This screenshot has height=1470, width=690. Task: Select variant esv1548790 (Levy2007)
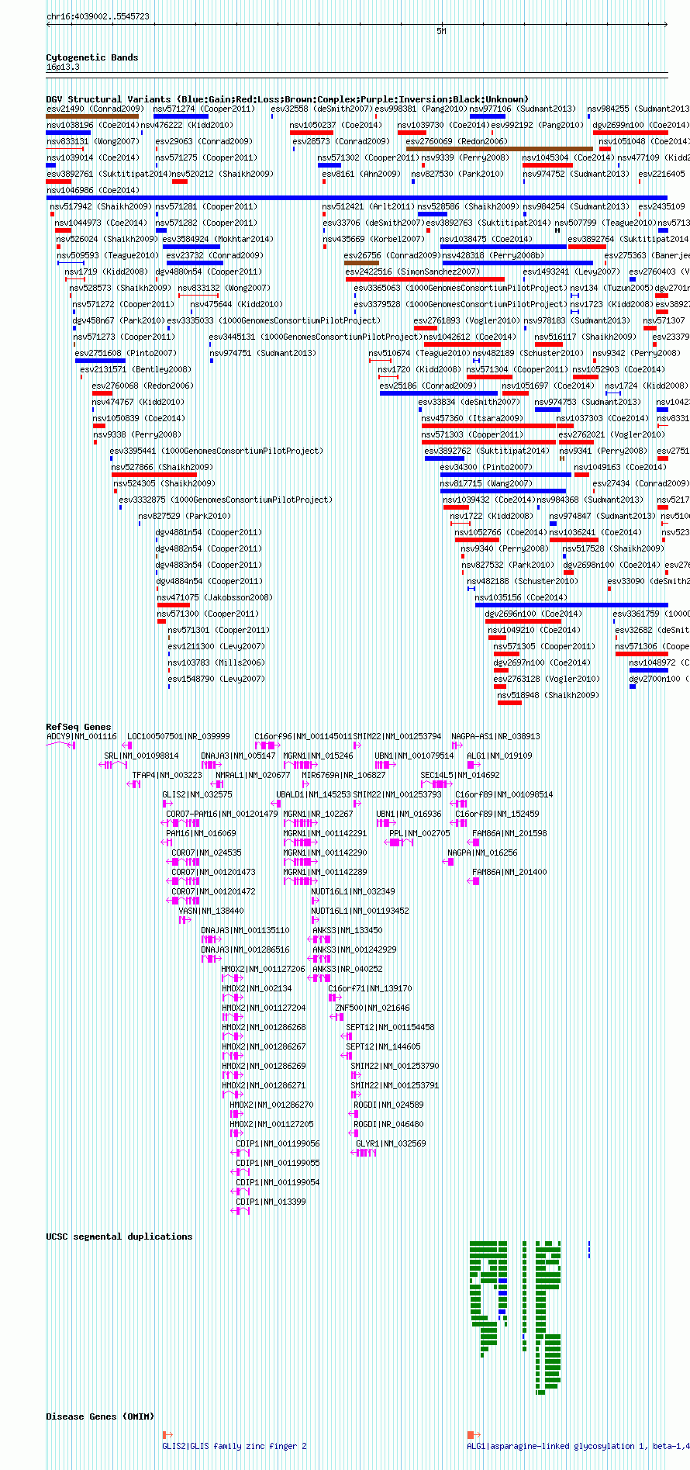tap(216, 679)
